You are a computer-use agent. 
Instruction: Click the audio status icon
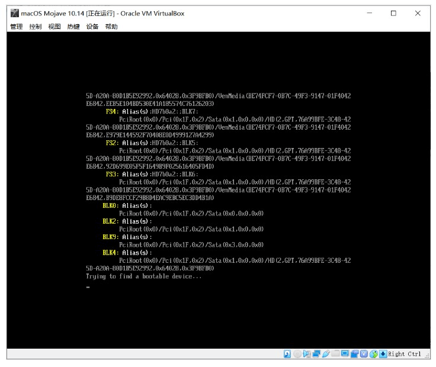[x=307, y=354]
